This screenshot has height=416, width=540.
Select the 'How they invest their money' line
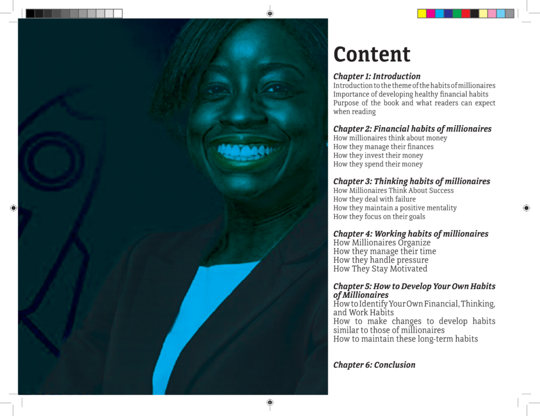(x=378, y=156)
